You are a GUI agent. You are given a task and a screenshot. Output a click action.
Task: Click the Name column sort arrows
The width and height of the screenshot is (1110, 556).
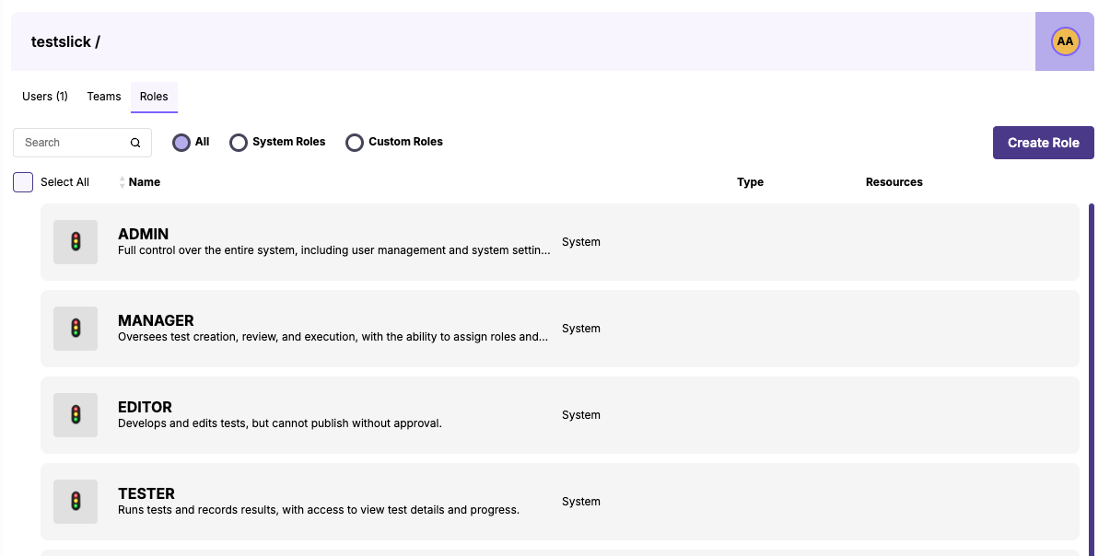[123, 182]
